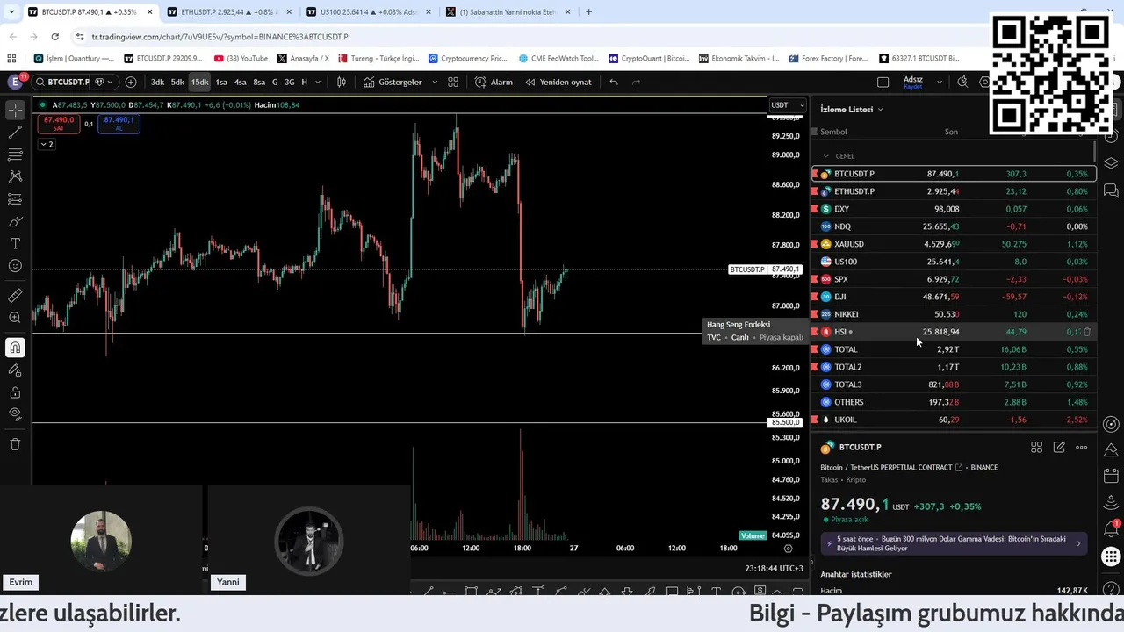Select the brush drawing tool

click(15, 221)
